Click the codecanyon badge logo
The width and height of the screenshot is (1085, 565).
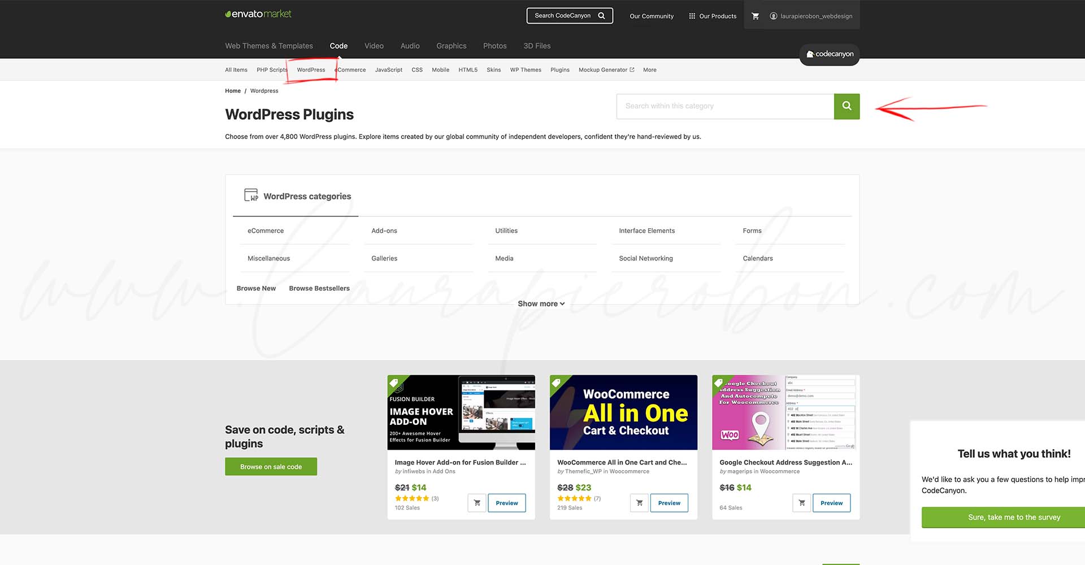830,54
